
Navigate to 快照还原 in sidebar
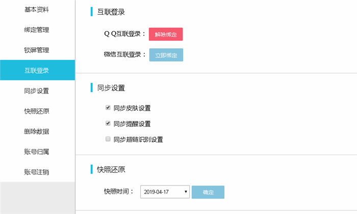point(37,111)
